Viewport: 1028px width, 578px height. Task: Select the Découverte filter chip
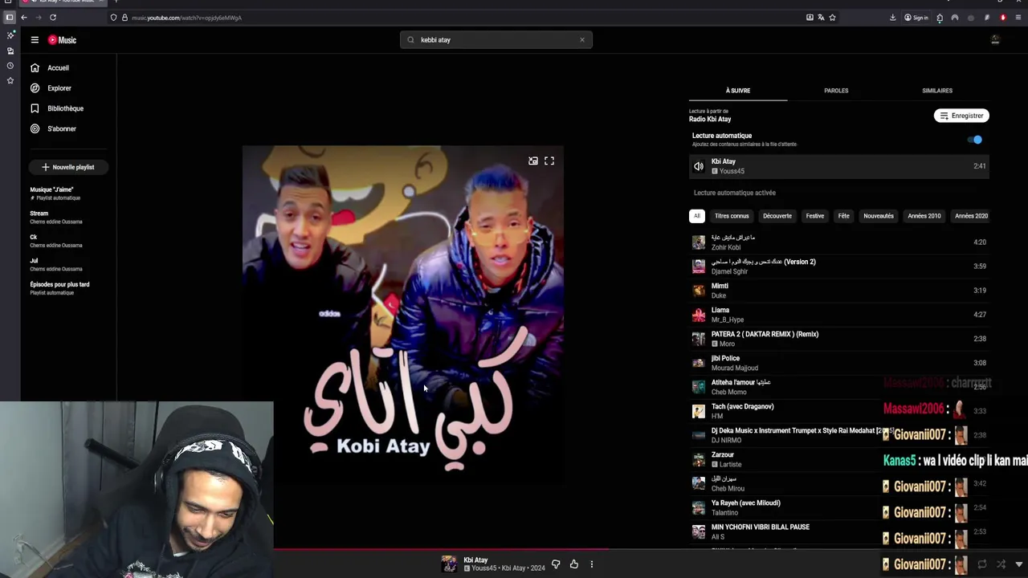coord(777,216)
